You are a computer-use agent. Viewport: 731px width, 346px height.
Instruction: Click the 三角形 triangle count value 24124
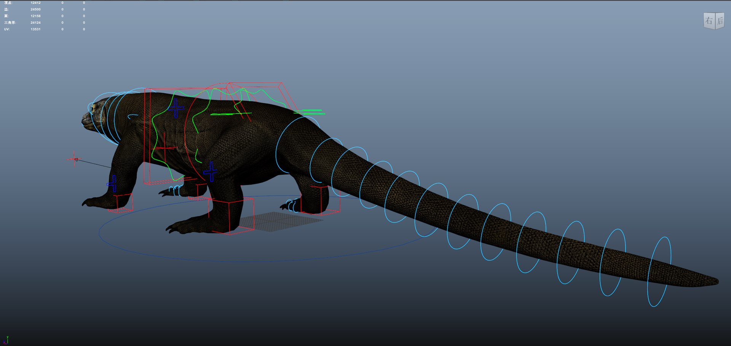click(35, 22)
